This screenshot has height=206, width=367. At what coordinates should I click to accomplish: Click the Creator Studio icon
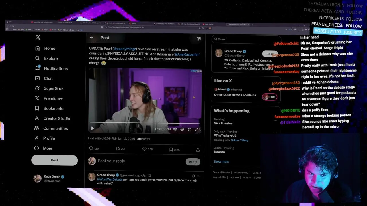[x=37, y=118]
